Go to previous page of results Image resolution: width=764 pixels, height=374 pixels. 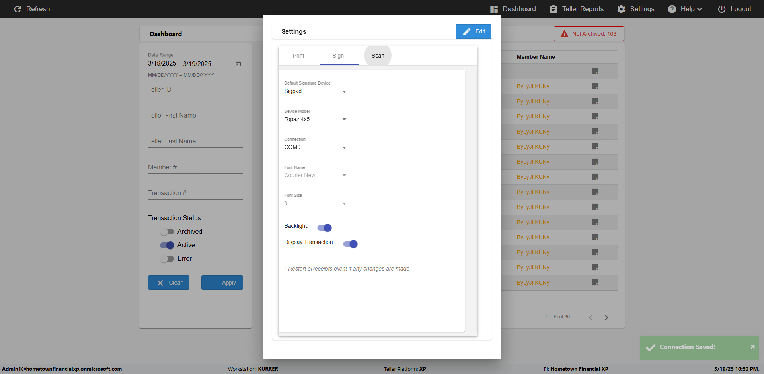(591, 317)
